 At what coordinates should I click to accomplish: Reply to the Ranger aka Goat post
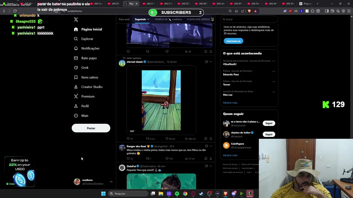(128, 158)
